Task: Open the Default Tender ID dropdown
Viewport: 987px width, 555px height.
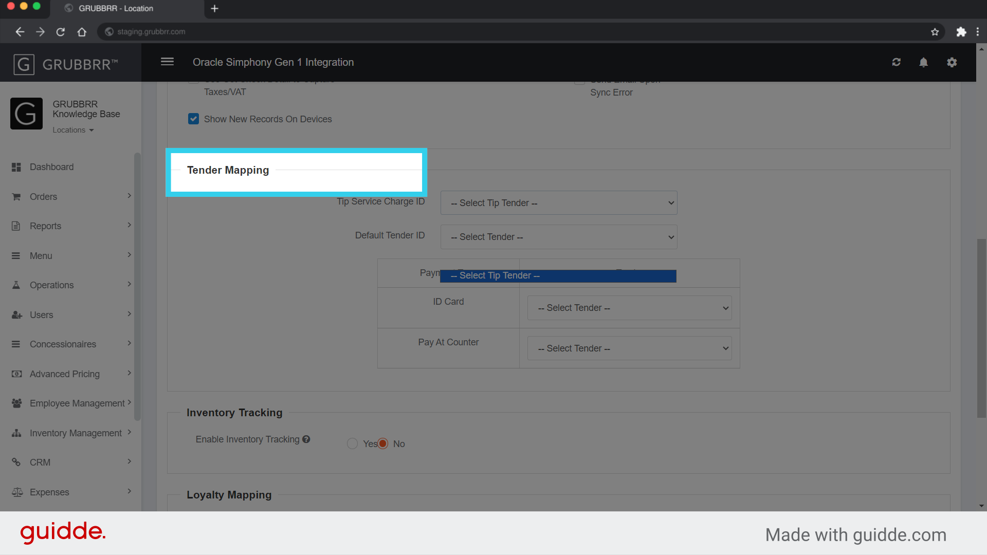Action: coord(559,237)
